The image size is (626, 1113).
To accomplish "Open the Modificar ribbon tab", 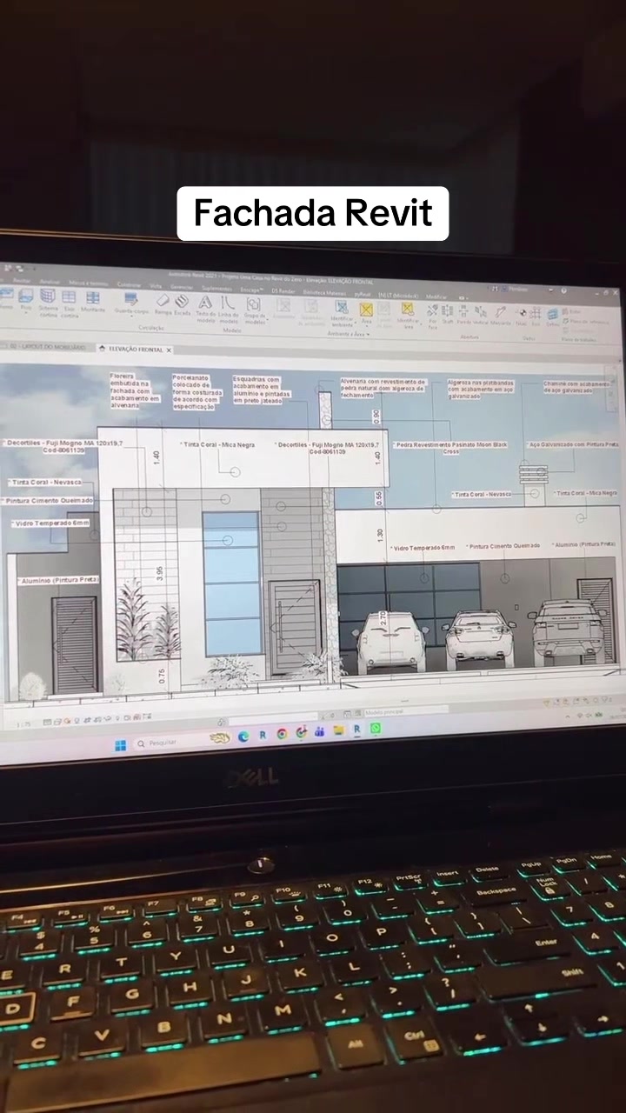I will (436, 296).
